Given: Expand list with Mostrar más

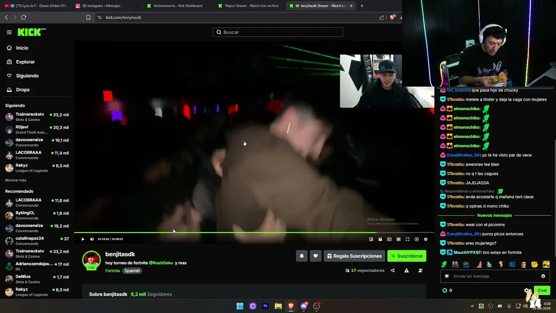Looking at the screenshot, I should point(16,180).
